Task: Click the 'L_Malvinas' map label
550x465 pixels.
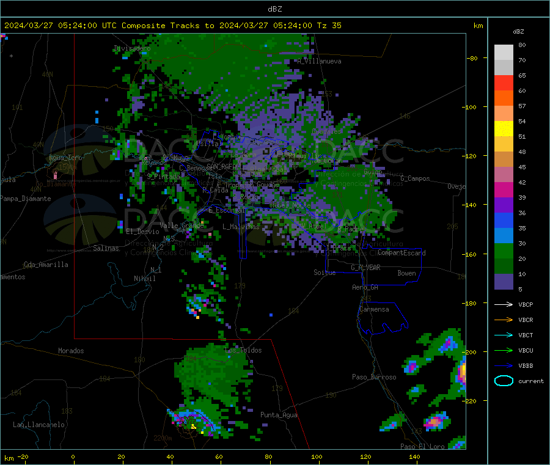Action: coord(241,227)
